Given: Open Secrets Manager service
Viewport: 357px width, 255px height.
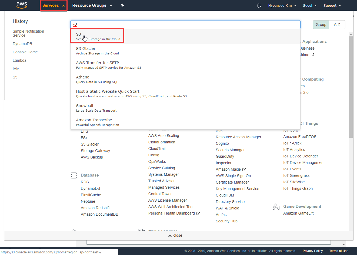Looking at the screenshot, I should (x=230, y=150).
